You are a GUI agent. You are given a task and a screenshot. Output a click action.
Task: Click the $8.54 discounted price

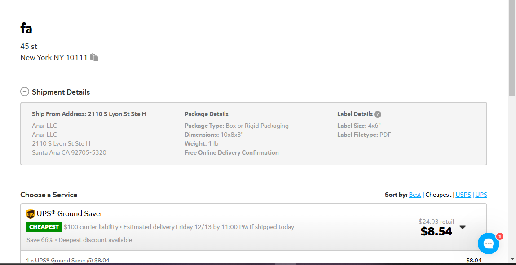pos(437,231)
